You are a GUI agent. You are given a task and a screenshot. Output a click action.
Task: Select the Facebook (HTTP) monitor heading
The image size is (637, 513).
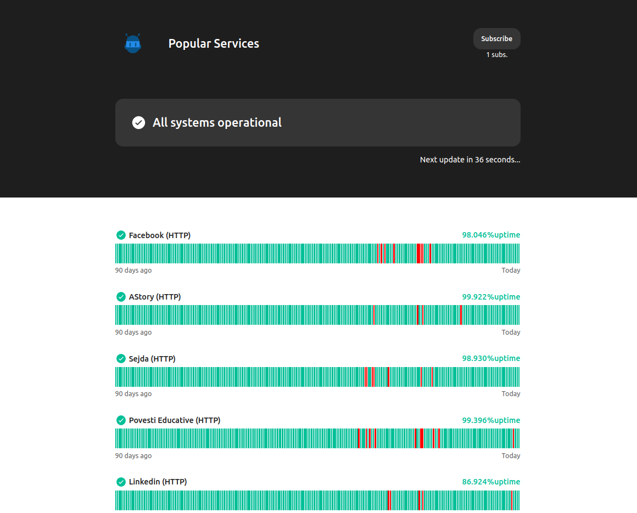(x=159, y=235)
